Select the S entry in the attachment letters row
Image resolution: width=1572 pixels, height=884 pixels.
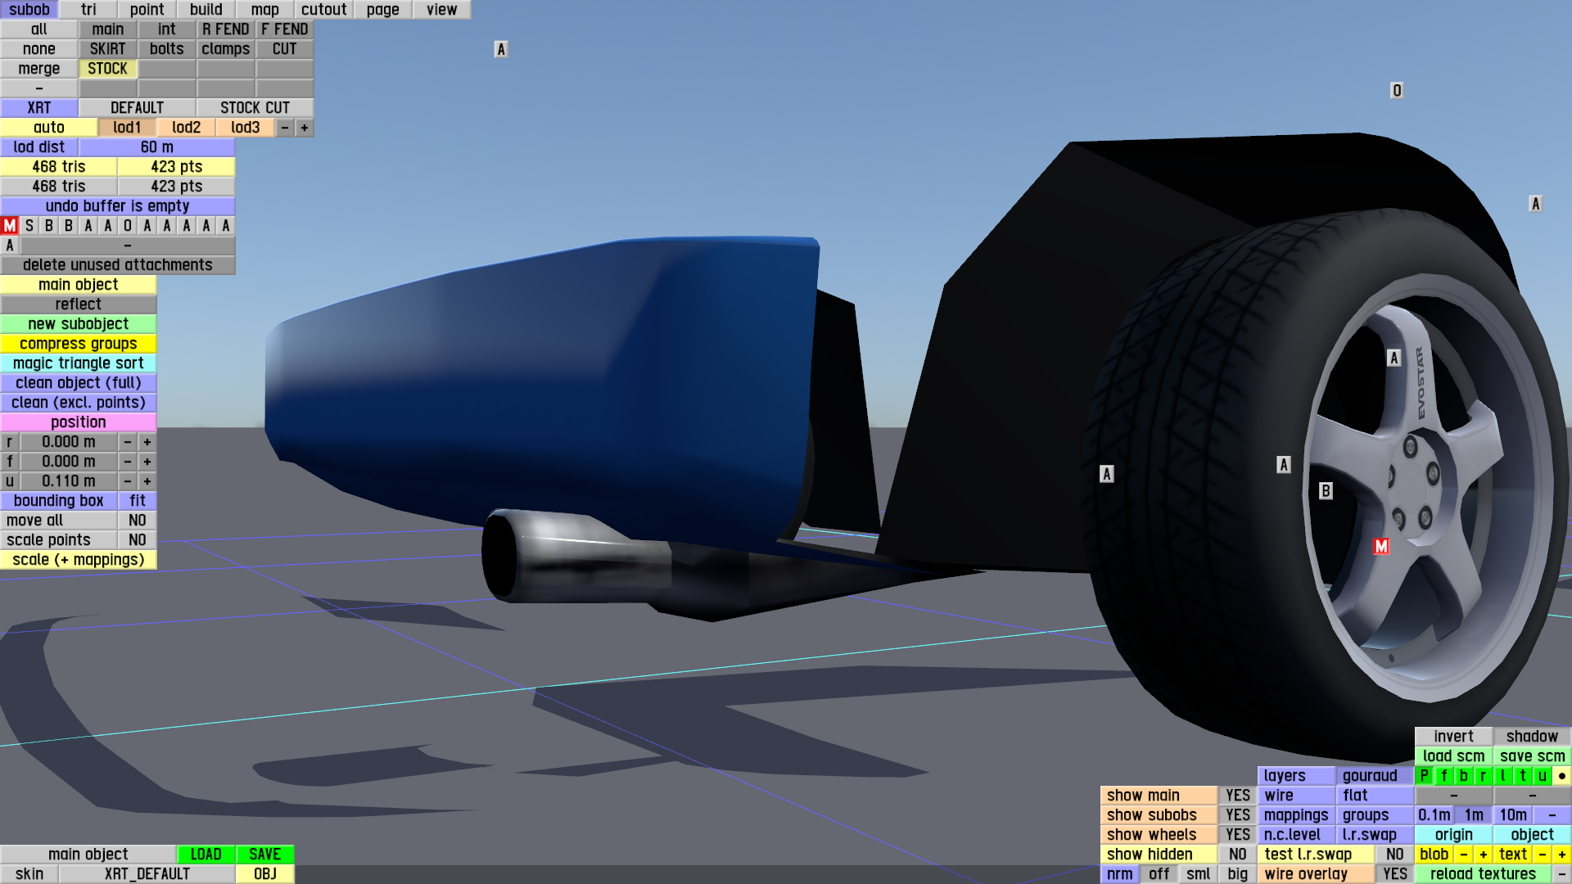pyautogui.click(x=29, y=226)
